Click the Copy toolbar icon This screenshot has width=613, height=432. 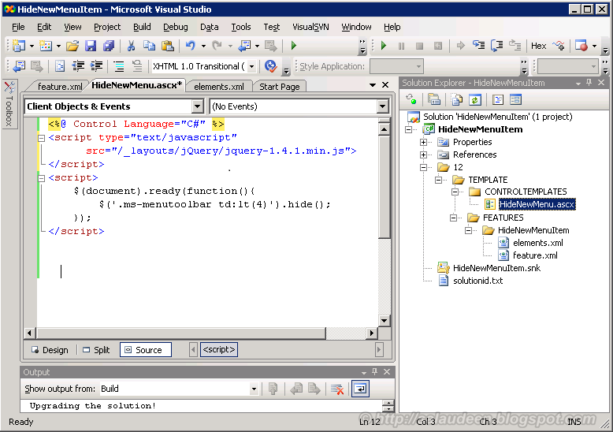pos(149,46)
